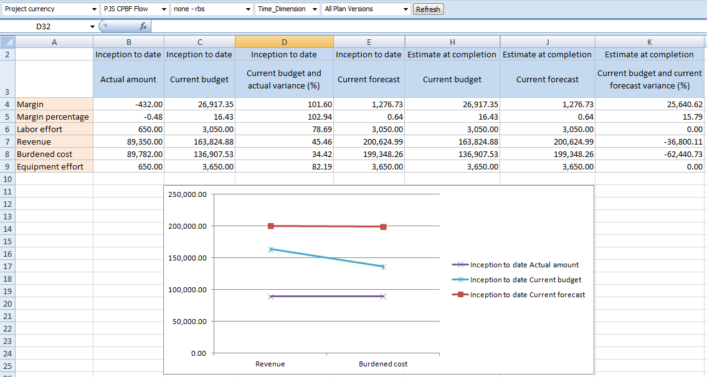Open the Name Box dropdown arrow
707x377 pixels.
(93, 27)
